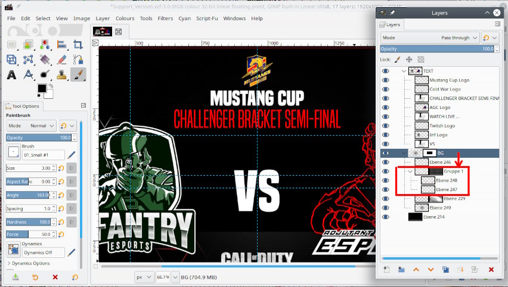508x287 pixels.
Task: Adjust the brush Hardness slider
Action: click(x=28, y=222)
